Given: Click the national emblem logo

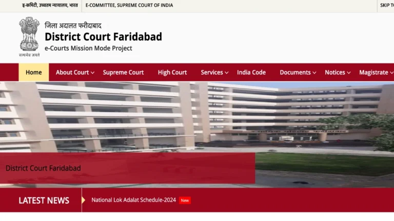Looking at the screenshot, I should pyautogui.click(x=29, y=34).
